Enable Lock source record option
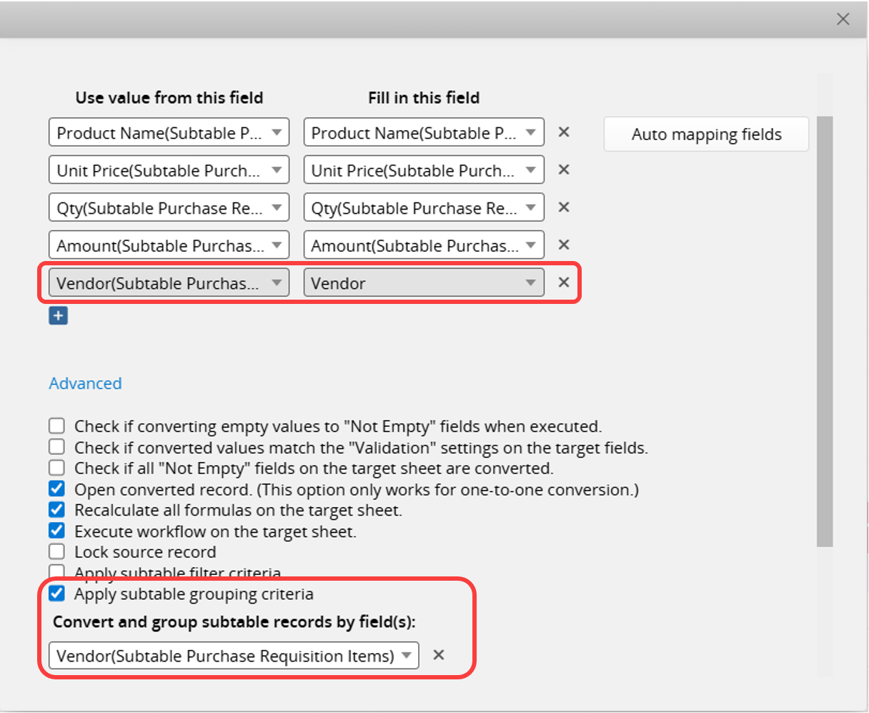The height and width of the screenshot is (713, 869). 57,552
